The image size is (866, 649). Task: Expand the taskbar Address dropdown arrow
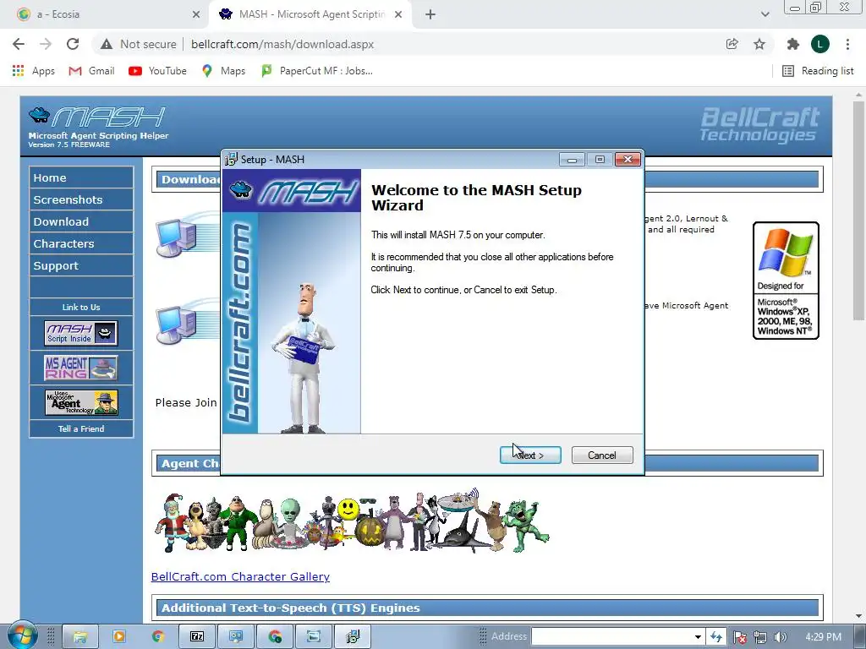(x=698, y=636)
